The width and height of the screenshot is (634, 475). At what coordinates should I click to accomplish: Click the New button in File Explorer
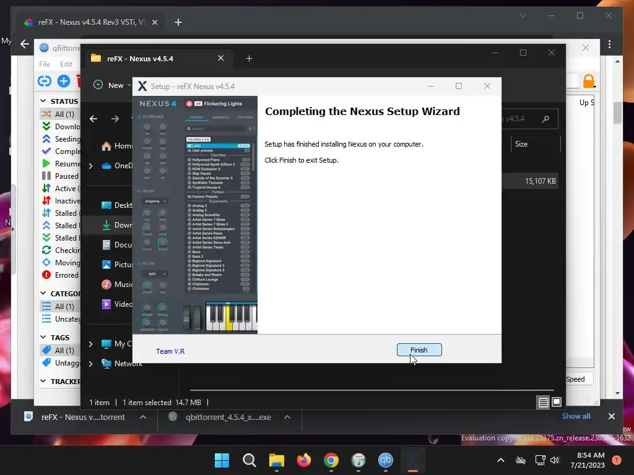[113, 85]
